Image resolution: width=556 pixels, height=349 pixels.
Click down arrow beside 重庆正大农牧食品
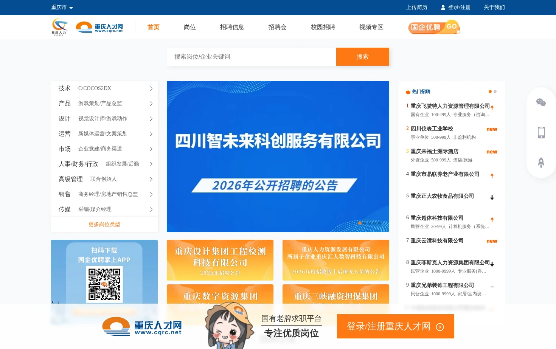(x=492, y=198)
